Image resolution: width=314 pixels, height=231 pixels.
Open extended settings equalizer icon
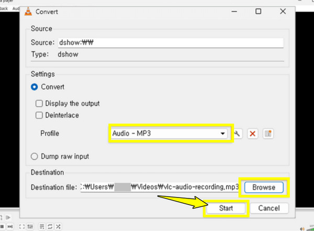pos(30,227)
